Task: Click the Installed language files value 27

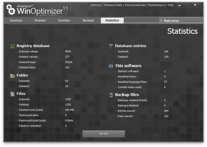Action: click(165, 82)
